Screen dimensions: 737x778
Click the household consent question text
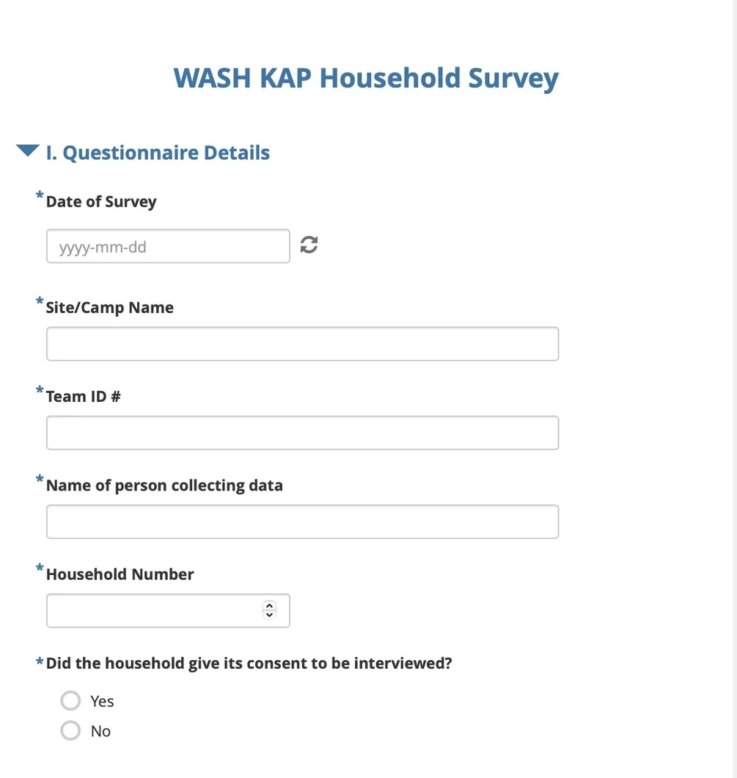pyautogui.click(x=249, y=664)
